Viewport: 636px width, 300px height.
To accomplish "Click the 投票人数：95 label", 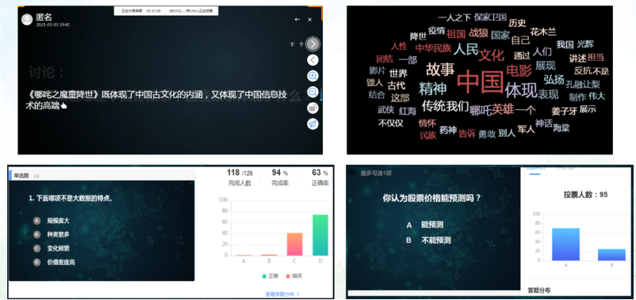I will pos(585,195).
